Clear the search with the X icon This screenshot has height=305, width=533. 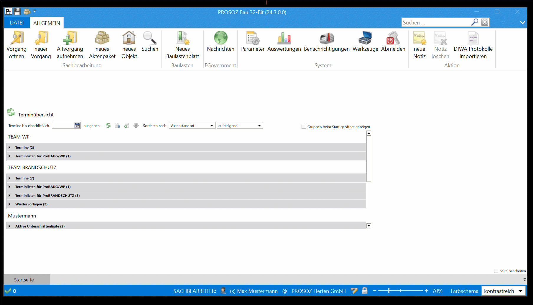pyautogui.click(x=485, y=22)
